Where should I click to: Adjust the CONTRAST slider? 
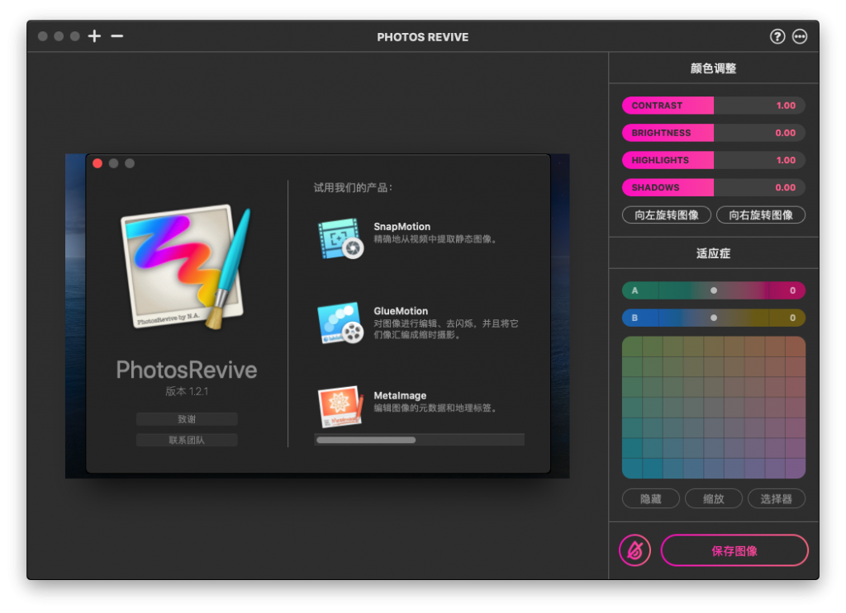tap(713, 106)
